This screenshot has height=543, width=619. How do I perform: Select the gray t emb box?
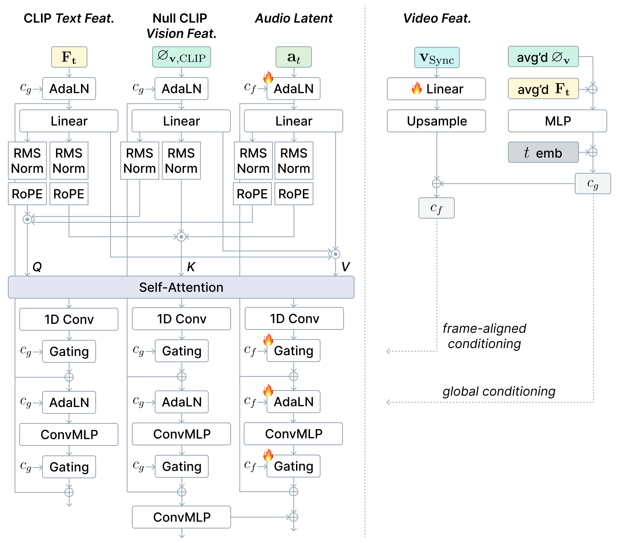coord(543,152)
